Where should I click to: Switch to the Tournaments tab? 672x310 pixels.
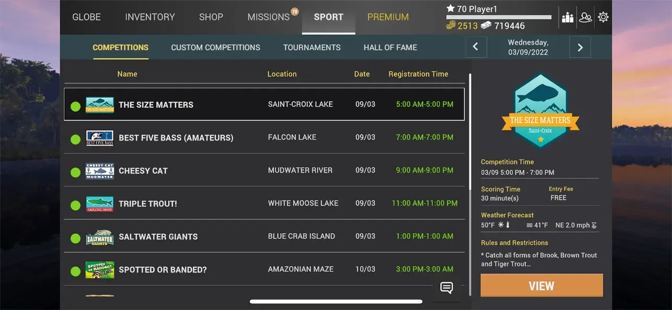point(311,47)
